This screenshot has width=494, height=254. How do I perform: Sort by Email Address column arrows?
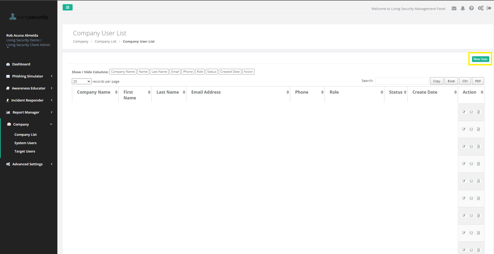point(288,92)
